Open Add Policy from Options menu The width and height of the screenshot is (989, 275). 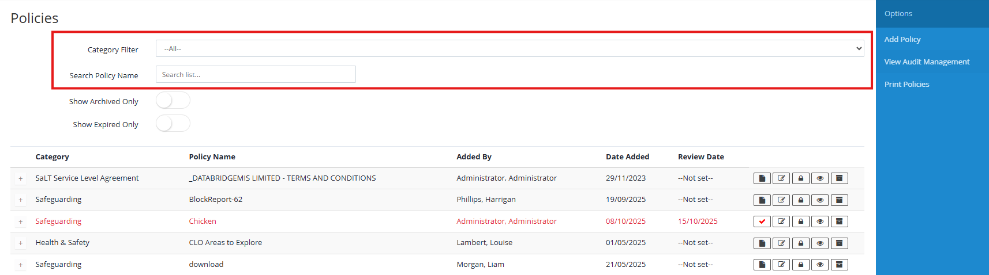click(902, 39)
